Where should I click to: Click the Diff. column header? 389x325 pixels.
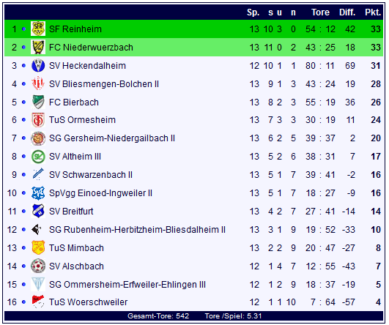coord(347,12)
